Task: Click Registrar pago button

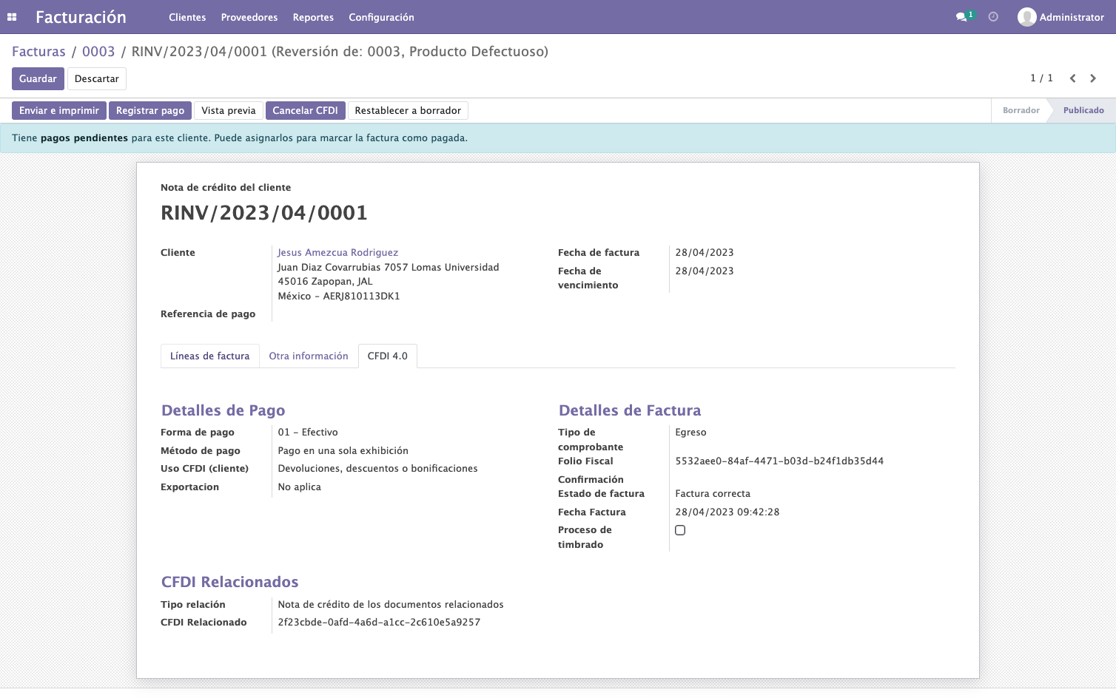Action: [x=150, y=111]
